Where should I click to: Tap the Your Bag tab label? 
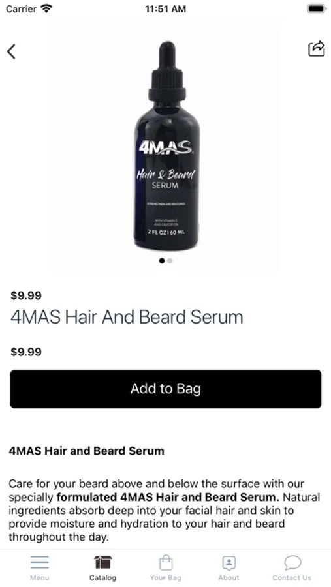(166, 578)
